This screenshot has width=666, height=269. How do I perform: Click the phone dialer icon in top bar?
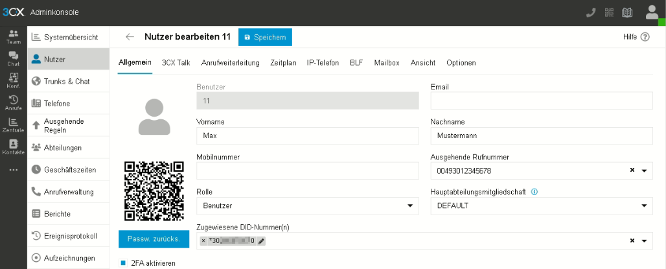(590, 12)
